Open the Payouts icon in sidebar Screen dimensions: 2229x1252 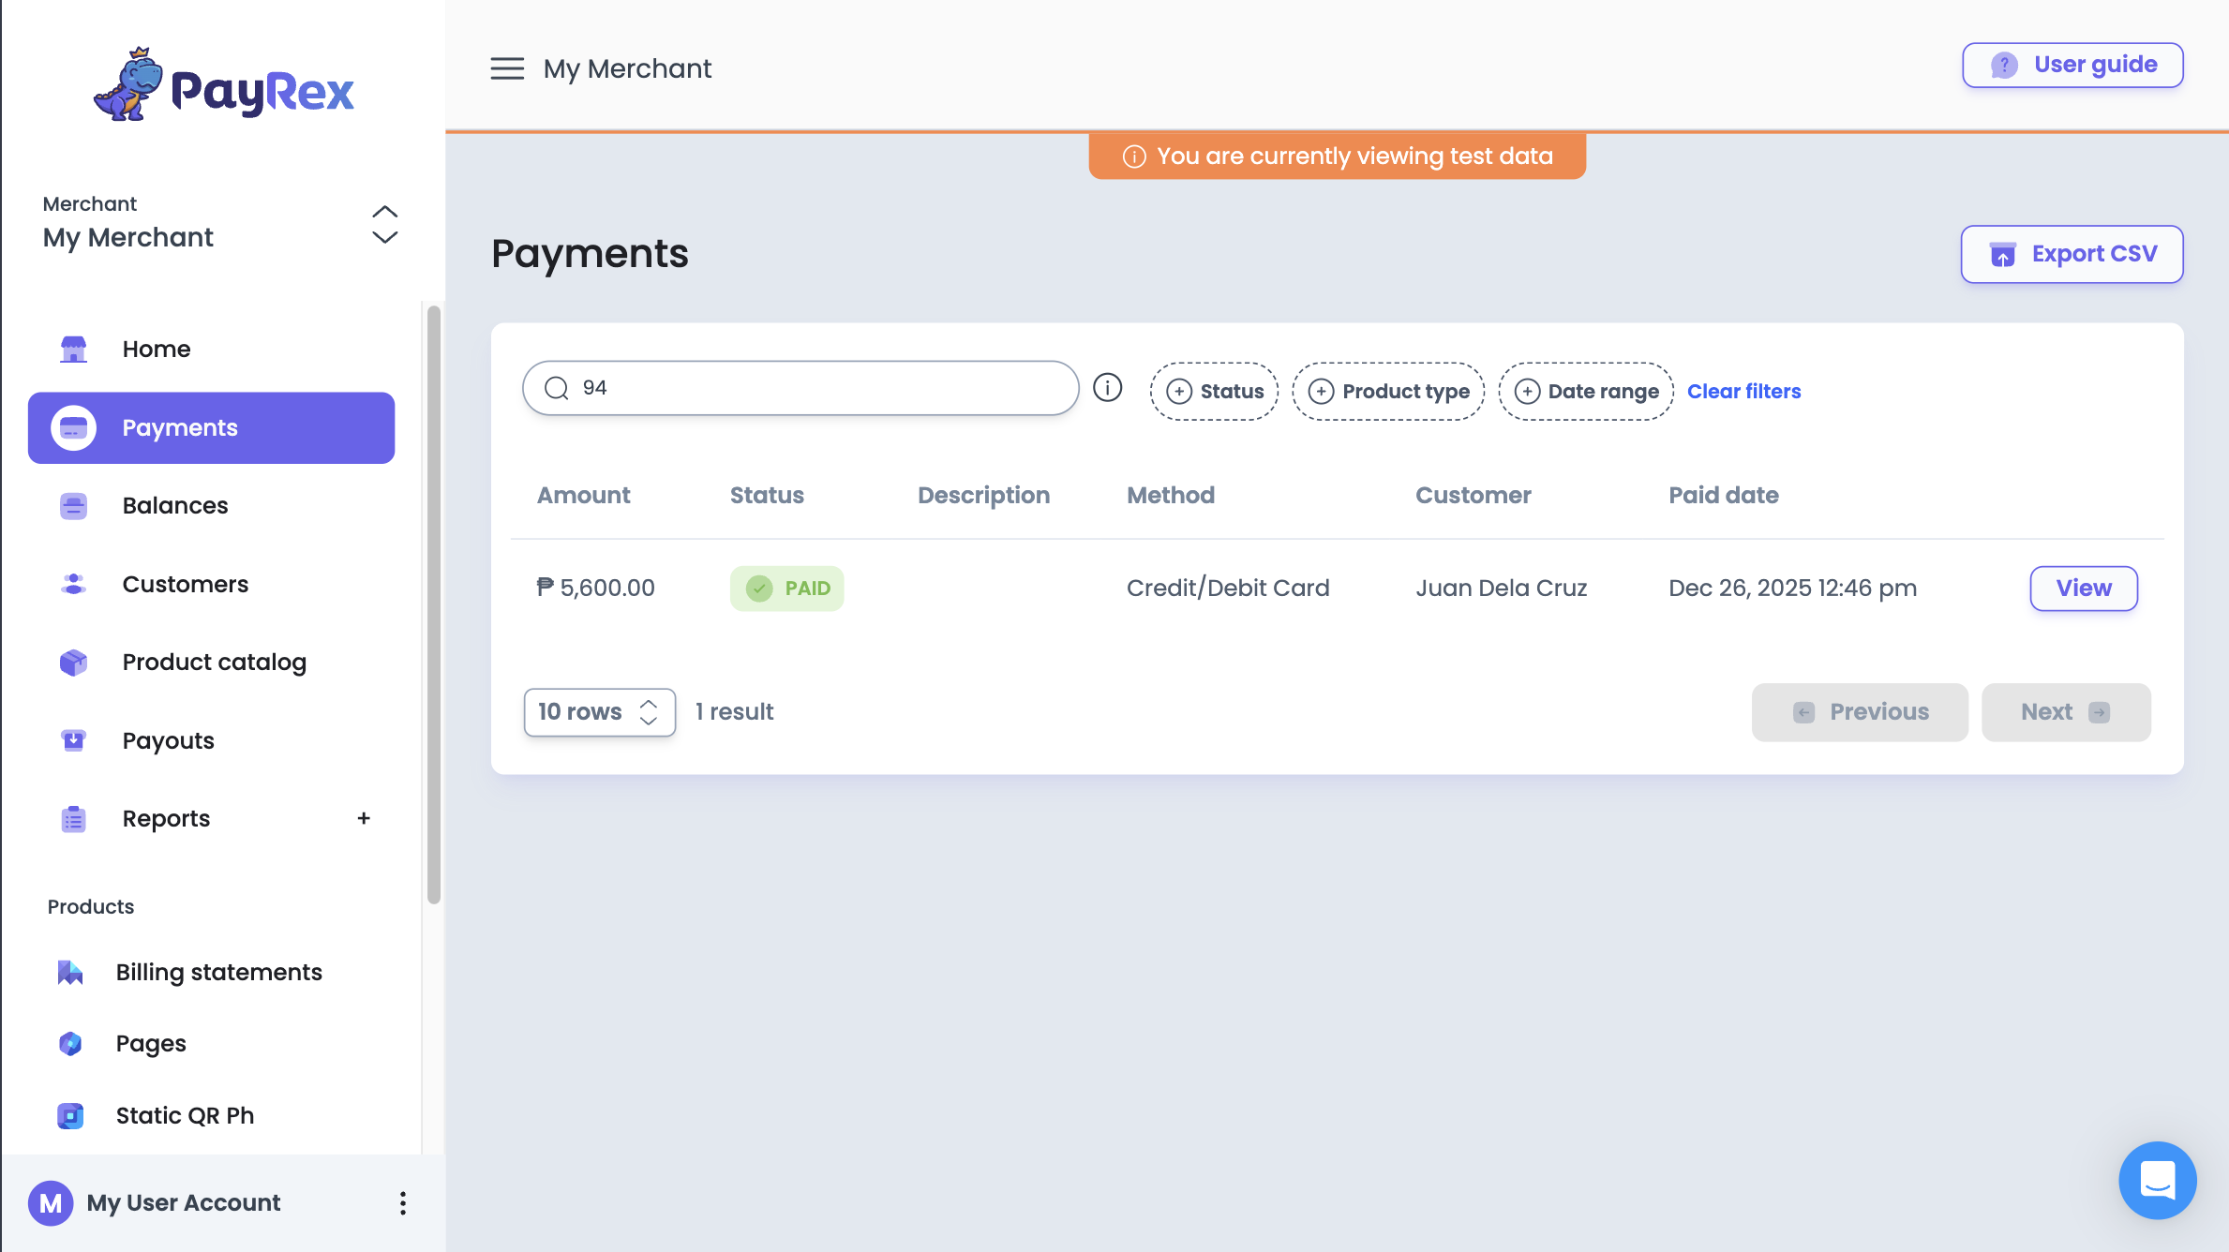click(x=72, y=740)
